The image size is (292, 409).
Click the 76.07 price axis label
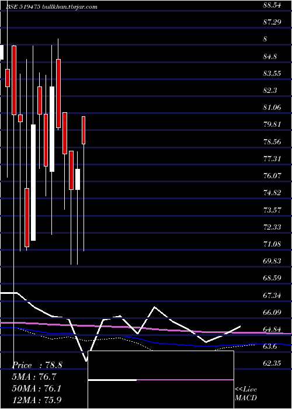pos(272,175)
